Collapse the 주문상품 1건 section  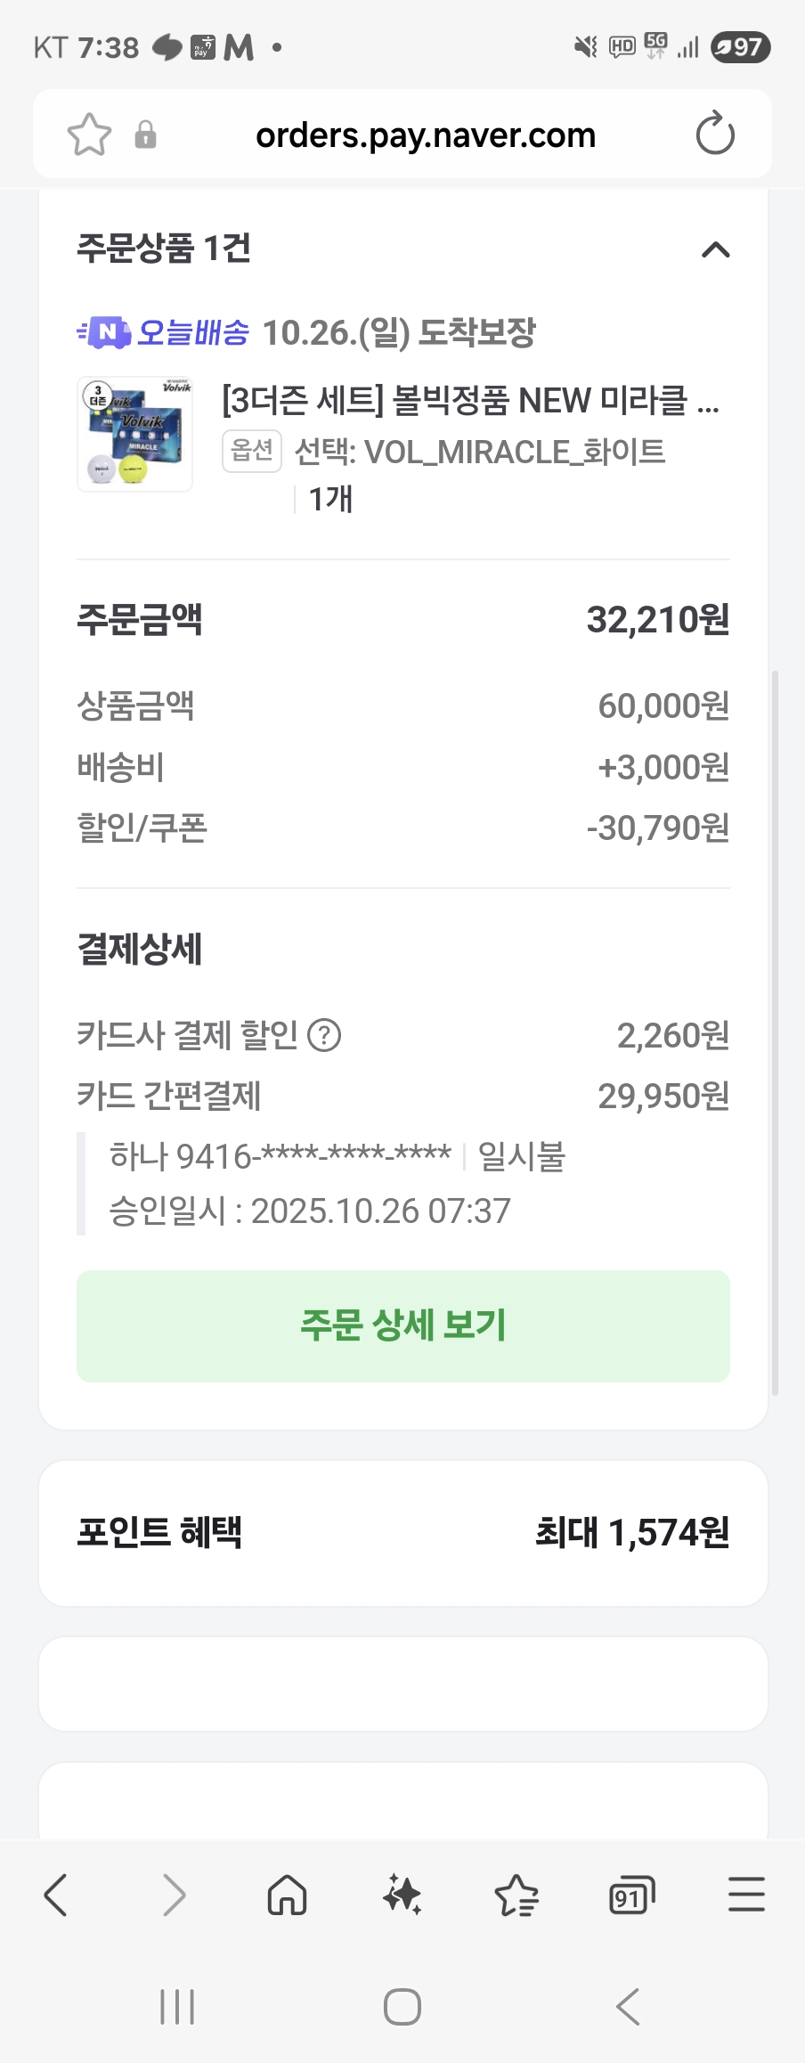(x=715, y=249)
